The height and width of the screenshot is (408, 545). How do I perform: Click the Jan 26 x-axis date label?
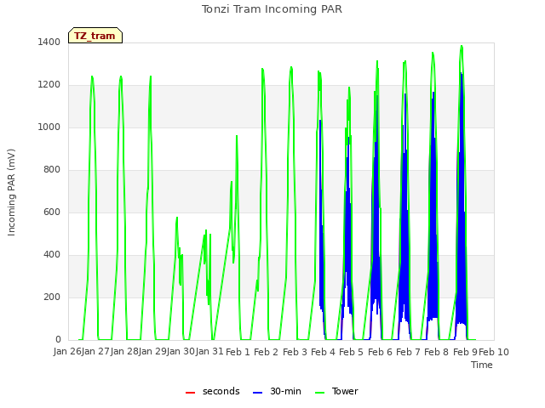pyautogui.click(x=67, y=352)
